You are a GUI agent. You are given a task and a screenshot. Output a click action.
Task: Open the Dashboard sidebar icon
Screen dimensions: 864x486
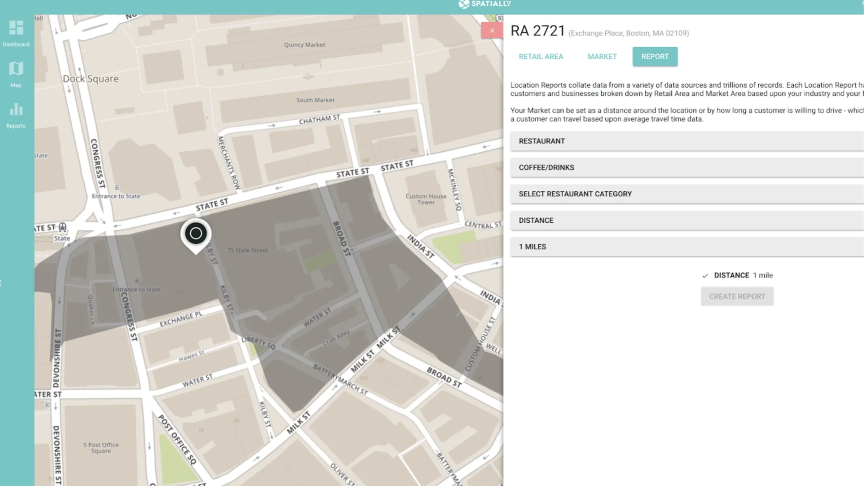pos(16,28)
